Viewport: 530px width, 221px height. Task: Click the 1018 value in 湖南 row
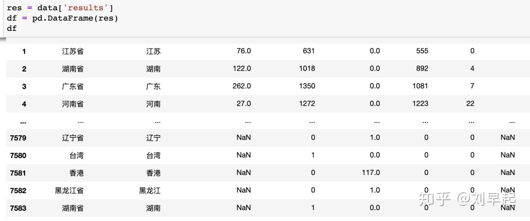(x=307, y=69)
